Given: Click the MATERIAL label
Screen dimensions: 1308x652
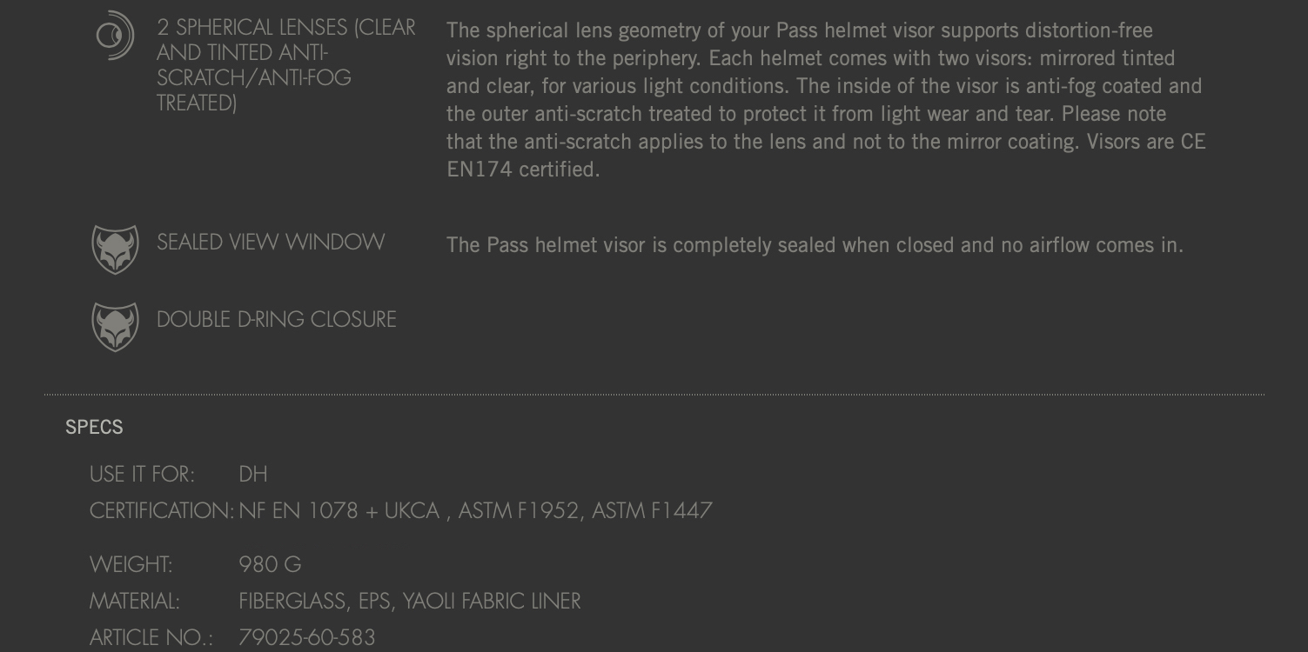Looking at the screenshot, I should (x=134, y=601).
